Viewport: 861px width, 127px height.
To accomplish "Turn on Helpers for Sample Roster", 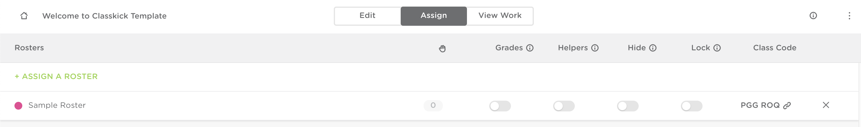I will click(564, 106).
